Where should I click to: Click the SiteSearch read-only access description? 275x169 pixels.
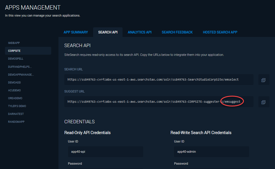click(x=144, y=55)
